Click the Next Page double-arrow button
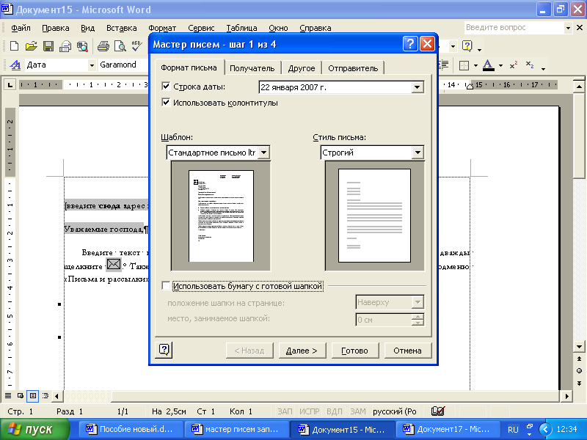The image size is (587, 440). [579, 383]
